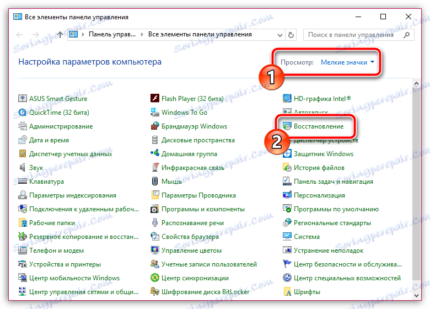
Task: Open the Администрирование gear icon
Action: click(22, 126)
